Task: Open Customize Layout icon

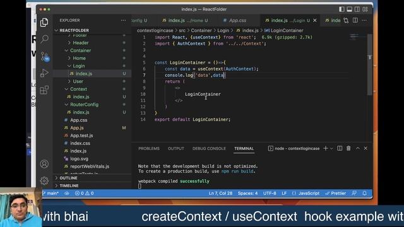Action: coord(365,9)
